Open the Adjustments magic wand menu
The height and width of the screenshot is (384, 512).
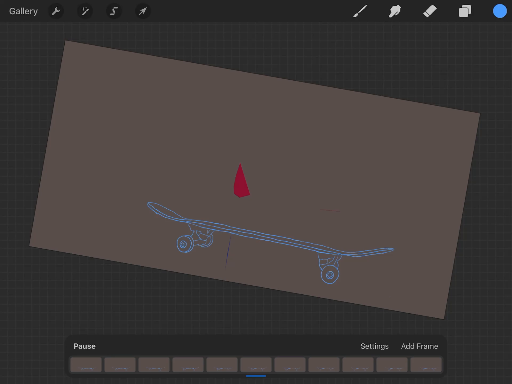[85, 11]
